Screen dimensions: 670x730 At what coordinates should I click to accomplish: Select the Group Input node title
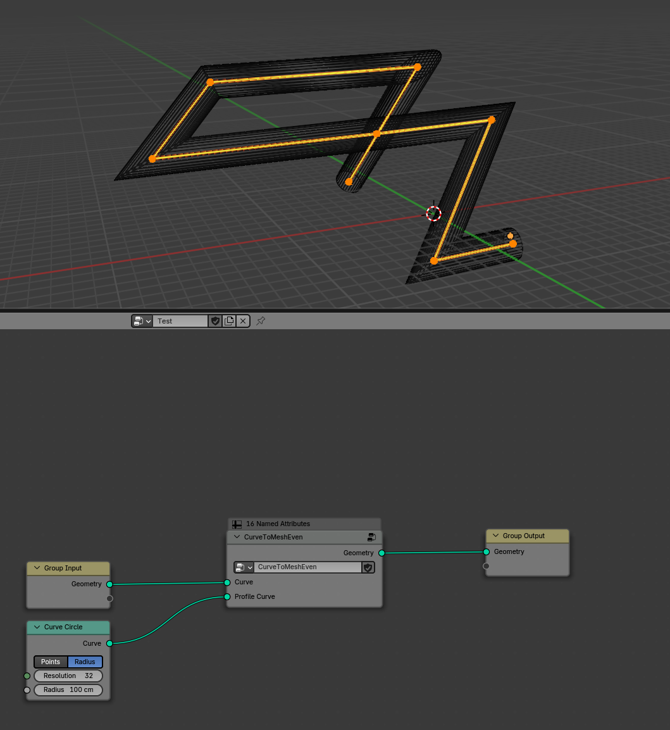63,568
